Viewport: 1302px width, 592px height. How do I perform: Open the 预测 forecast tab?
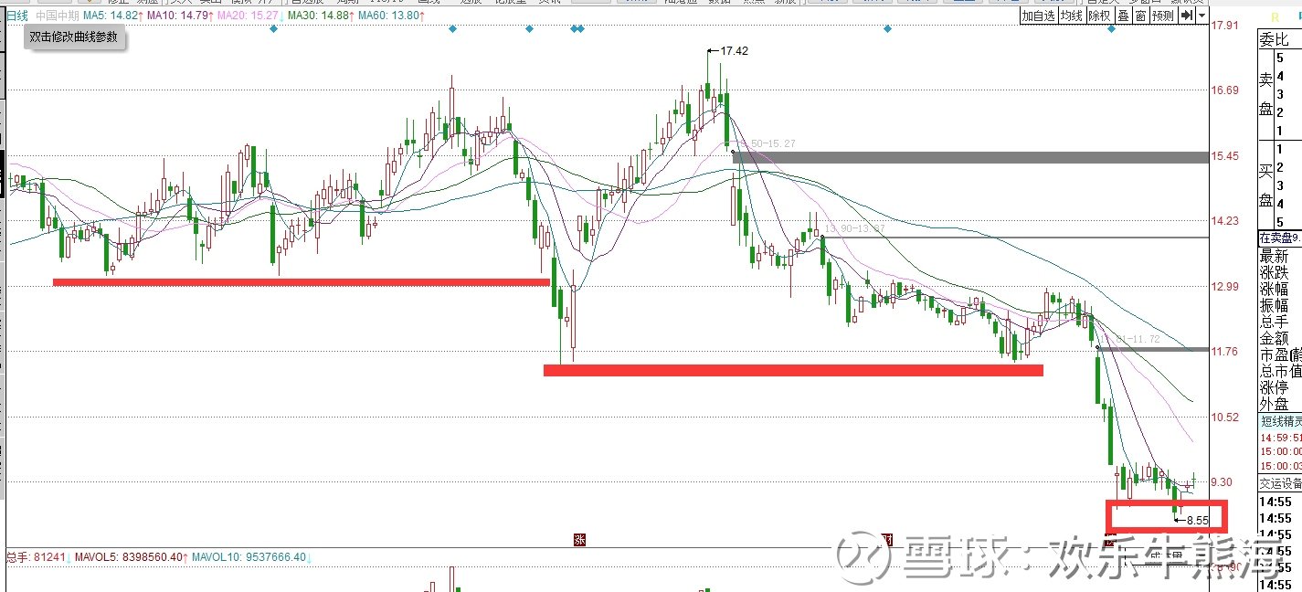1163,16
